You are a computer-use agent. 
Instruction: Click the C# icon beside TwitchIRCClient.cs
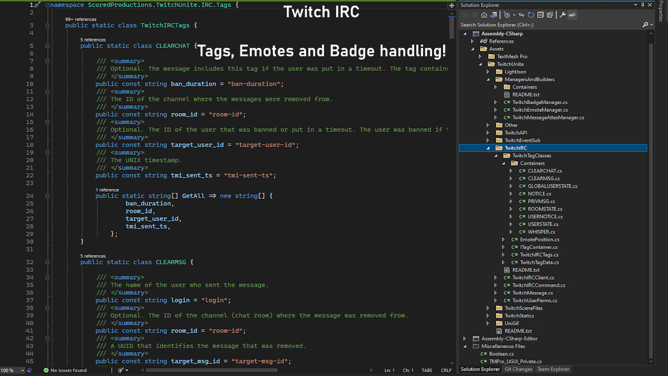pyautogui.click(x=507, y=277)
